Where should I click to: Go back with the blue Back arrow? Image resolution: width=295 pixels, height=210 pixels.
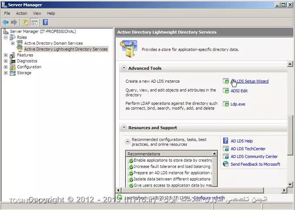(x=6, y=22)
